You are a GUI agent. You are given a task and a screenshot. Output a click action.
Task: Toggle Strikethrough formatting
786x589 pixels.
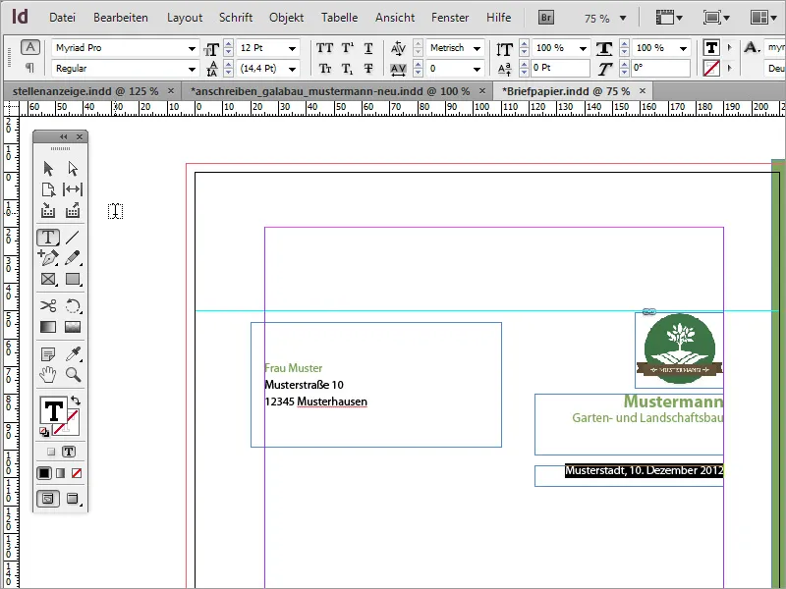367,68
